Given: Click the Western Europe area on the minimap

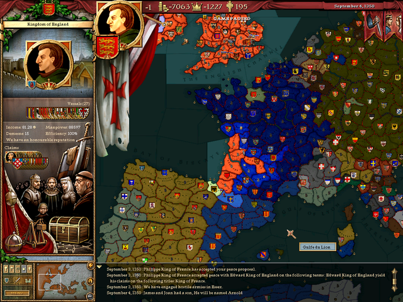Looking at the screenshot, I should click(x=50, y=282).
